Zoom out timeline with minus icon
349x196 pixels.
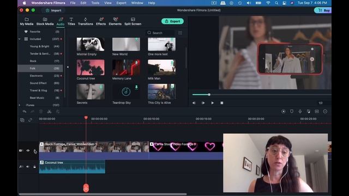click(325, 111)
